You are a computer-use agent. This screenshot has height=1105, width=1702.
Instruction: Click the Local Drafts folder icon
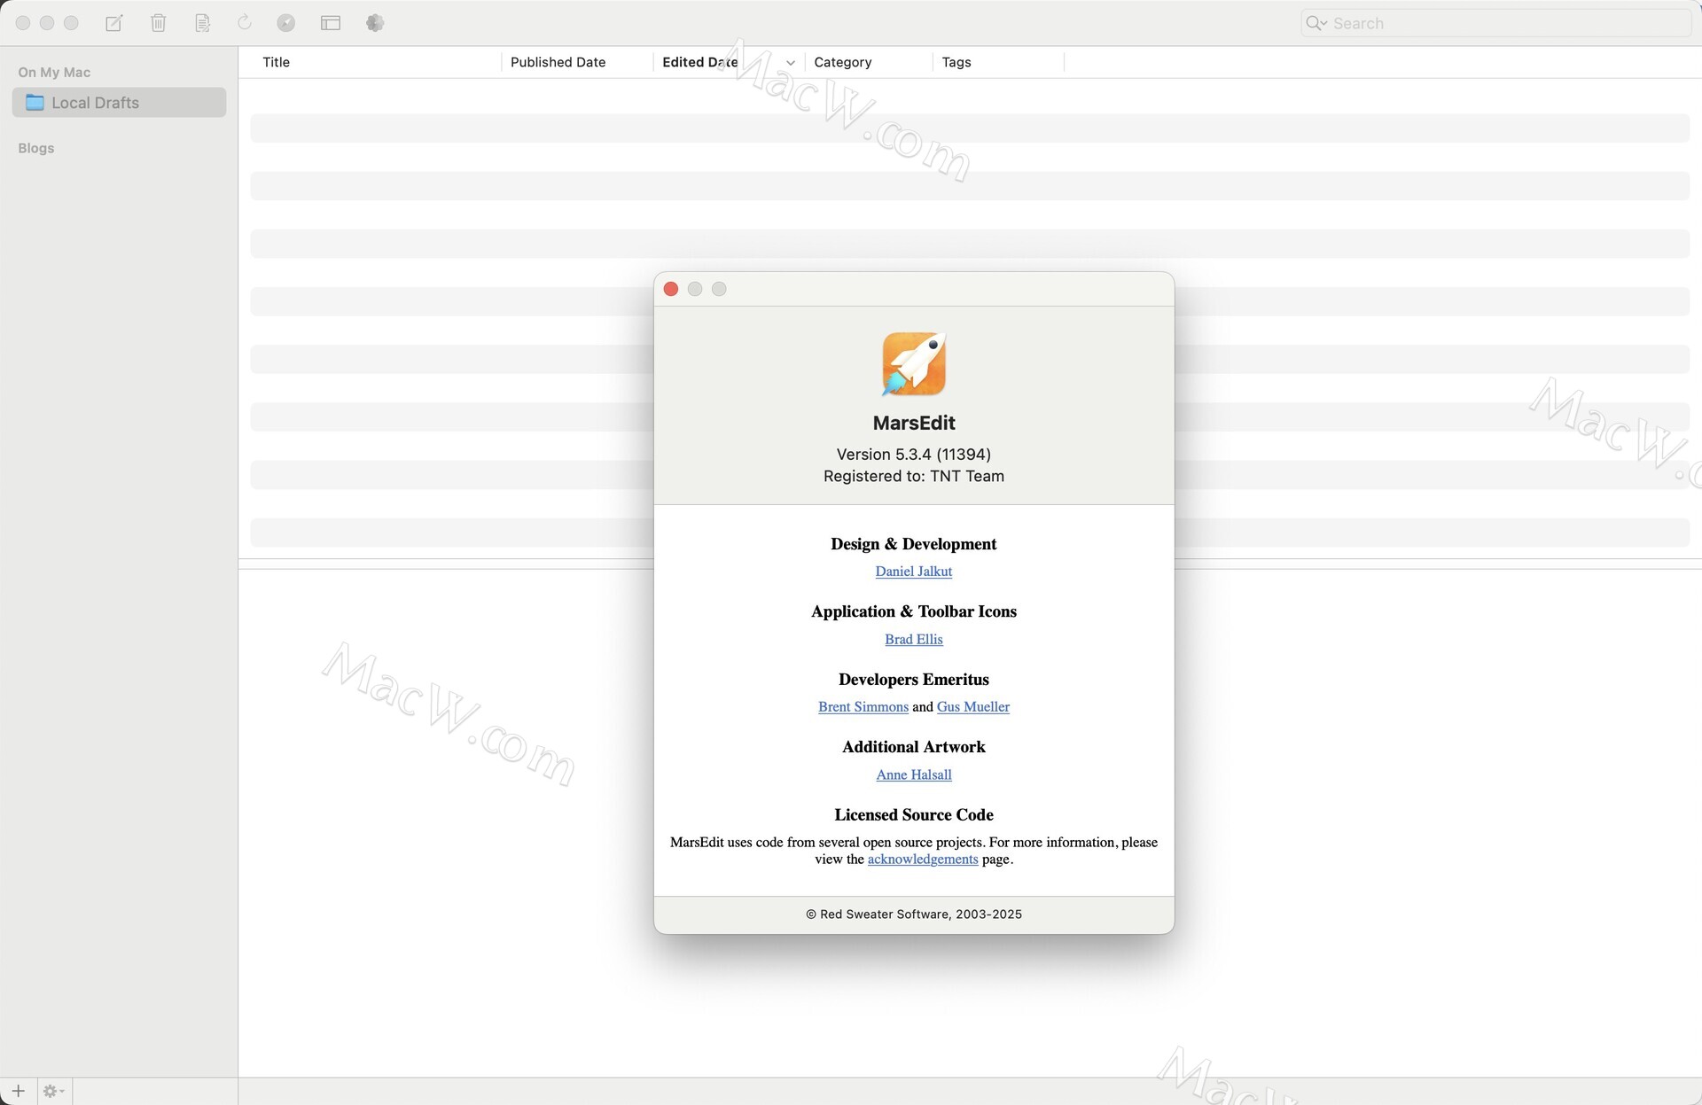pyautogui.click(x=35, y=102)
